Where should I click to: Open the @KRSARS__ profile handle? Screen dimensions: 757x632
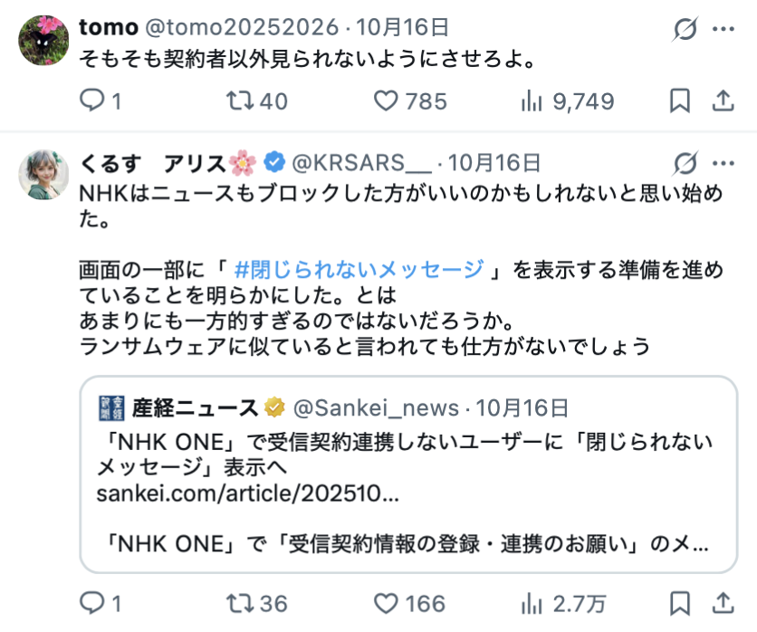point(360,163)
